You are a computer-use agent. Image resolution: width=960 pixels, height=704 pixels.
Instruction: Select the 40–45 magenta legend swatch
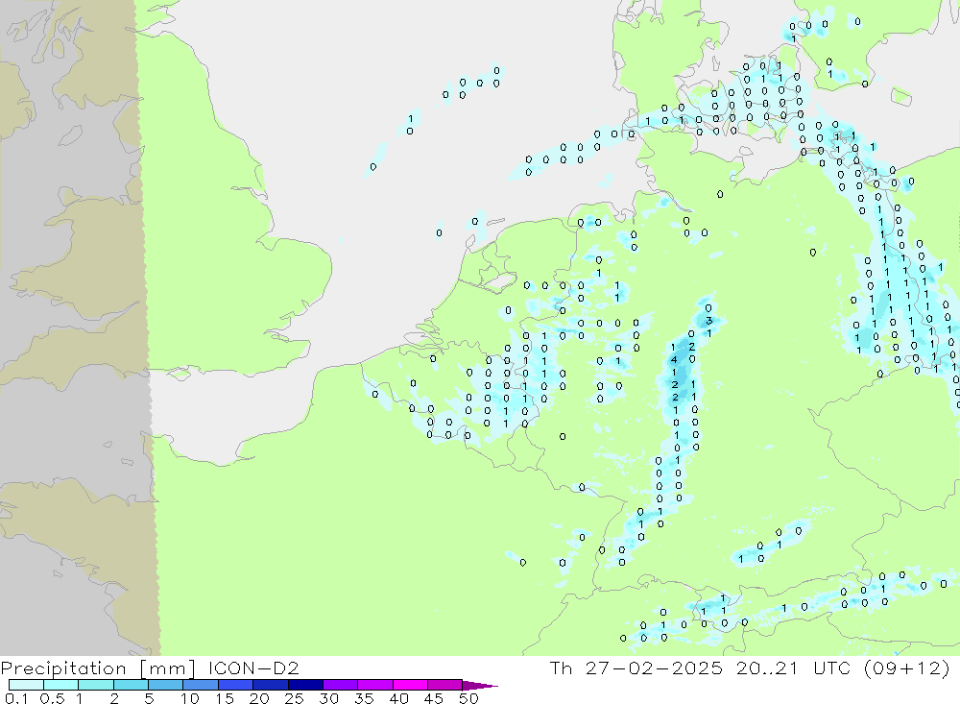(410, 685)
